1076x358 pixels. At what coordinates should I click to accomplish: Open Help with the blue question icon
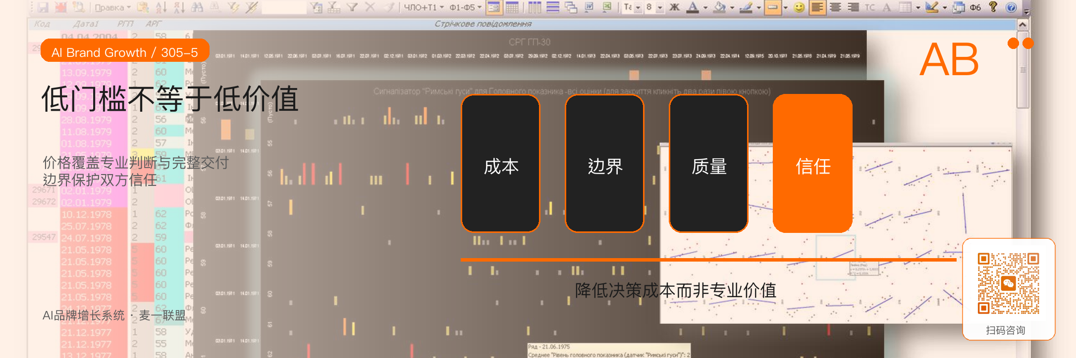click(x=1011, y=7)
